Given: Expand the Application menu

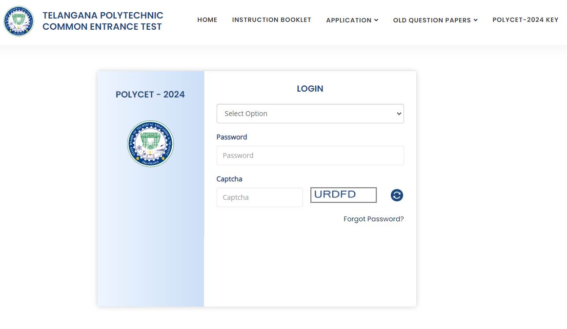Looking at the screenshot, I should [352, 20].
